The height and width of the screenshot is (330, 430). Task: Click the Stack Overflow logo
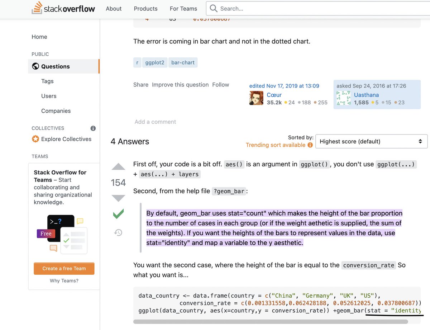[63, 9]
